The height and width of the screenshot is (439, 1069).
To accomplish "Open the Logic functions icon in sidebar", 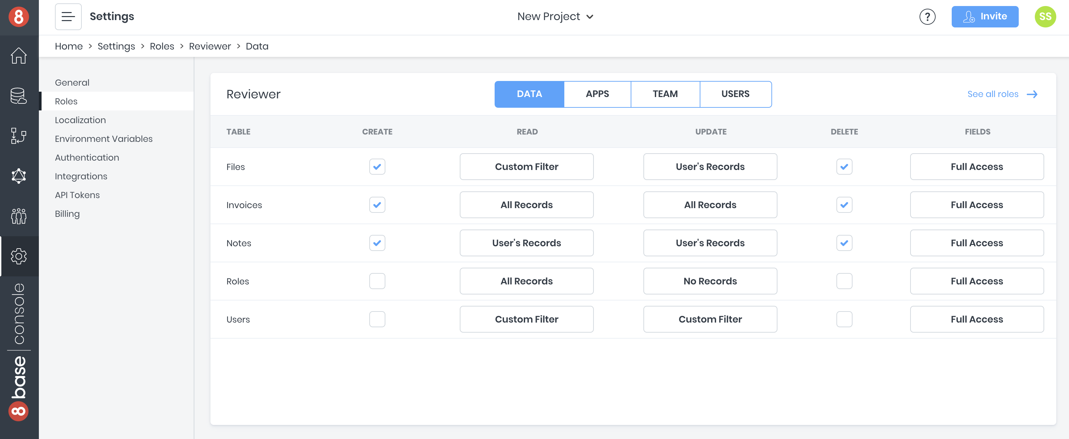I will tap(19, 136).
